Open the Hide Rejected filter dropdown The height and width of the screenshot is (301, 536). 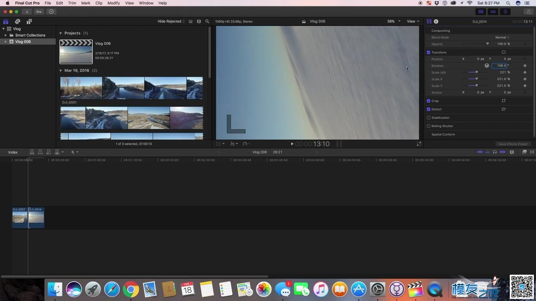(171, 21)
